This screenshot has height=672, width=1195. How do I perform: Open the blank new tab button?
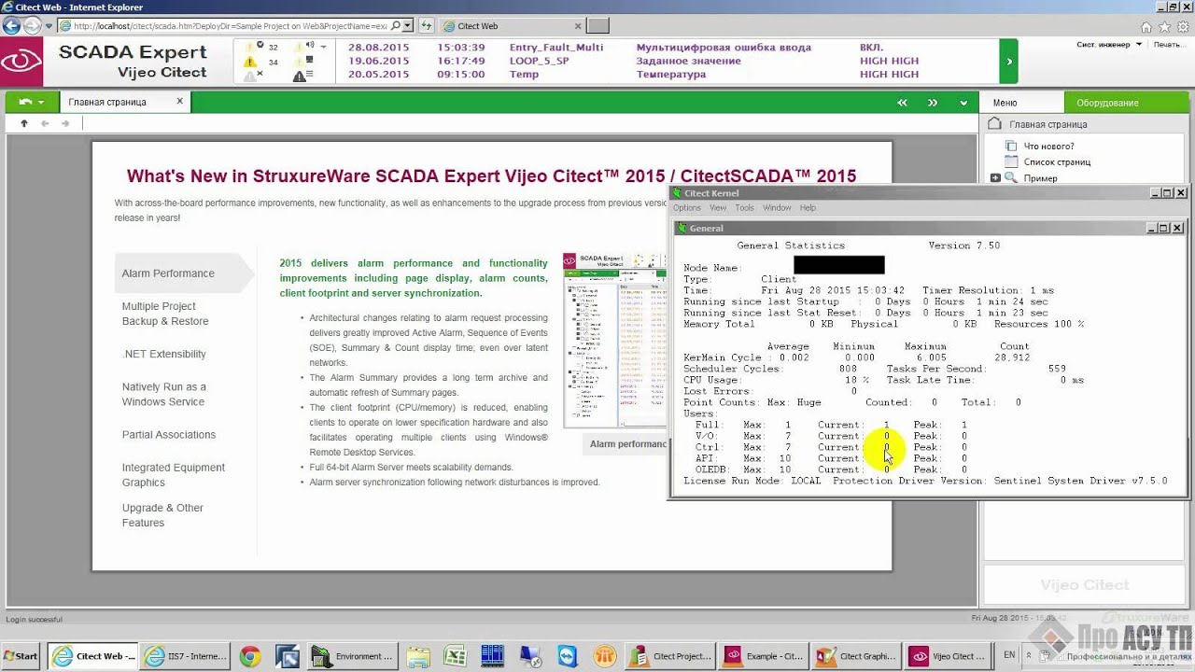[x=597, y=26]
